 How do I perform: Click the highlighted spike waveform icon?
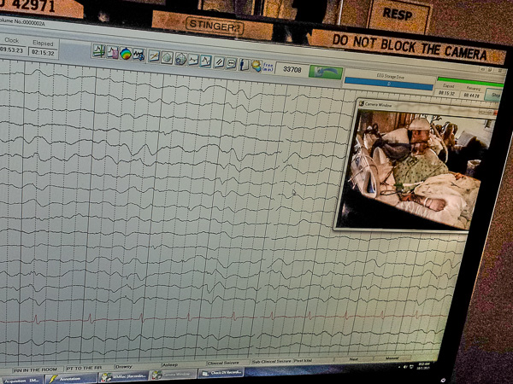[205, 61]
